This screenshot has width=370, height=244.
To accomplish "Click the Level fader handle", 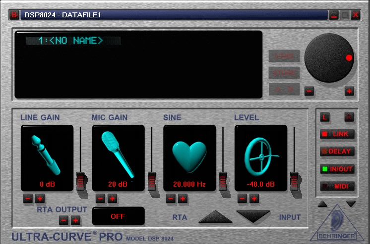I will click(294, 181).
